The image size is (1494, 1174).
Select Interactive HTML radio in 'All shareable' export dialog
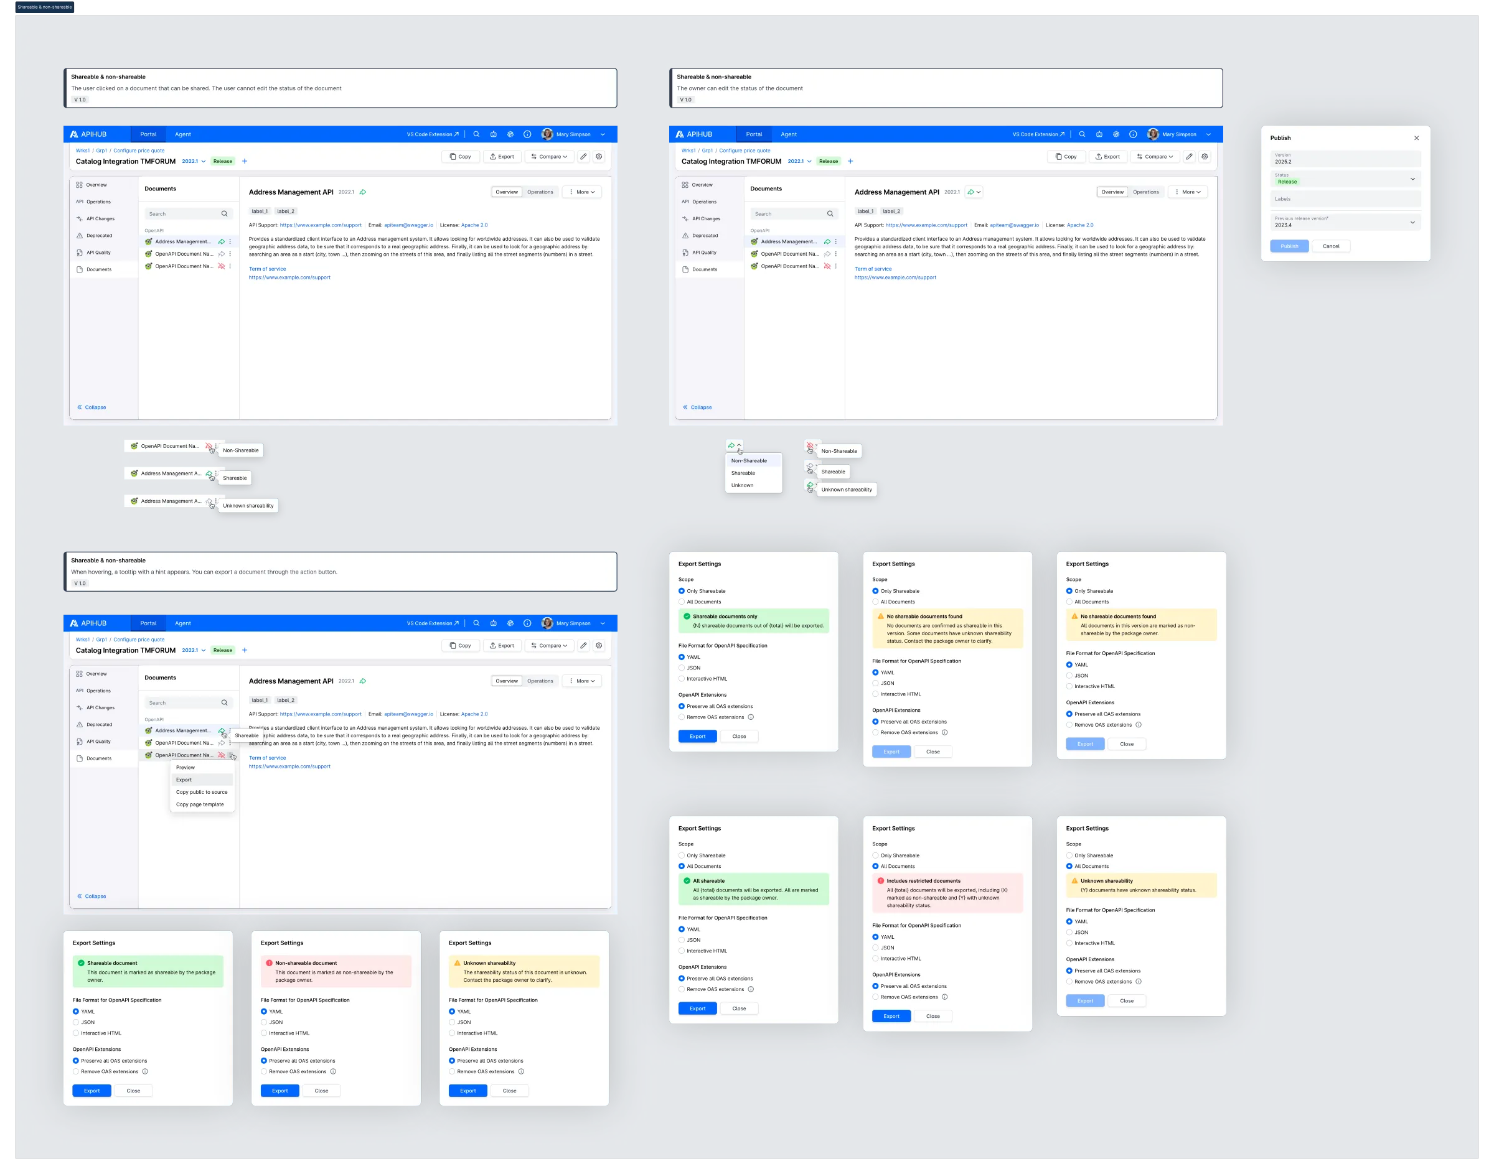[682, 951]
